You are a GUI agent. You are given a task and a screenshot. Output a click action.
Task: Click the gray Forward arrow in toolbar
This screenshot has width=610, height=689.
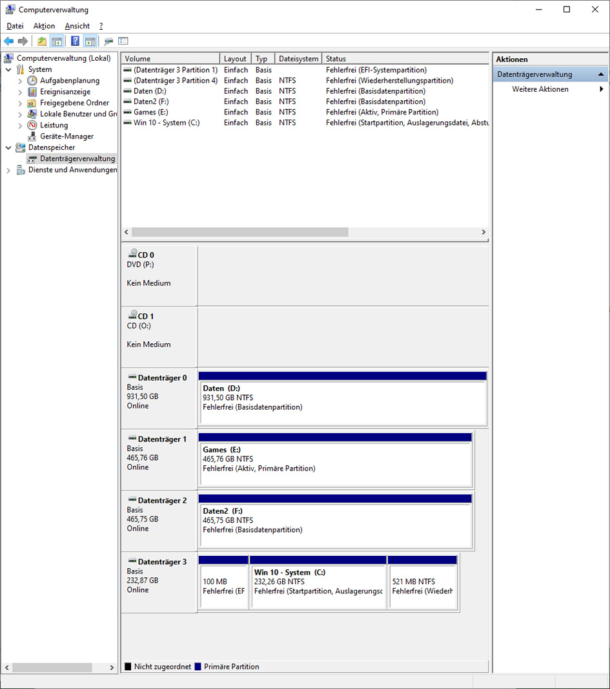point(23,41)
